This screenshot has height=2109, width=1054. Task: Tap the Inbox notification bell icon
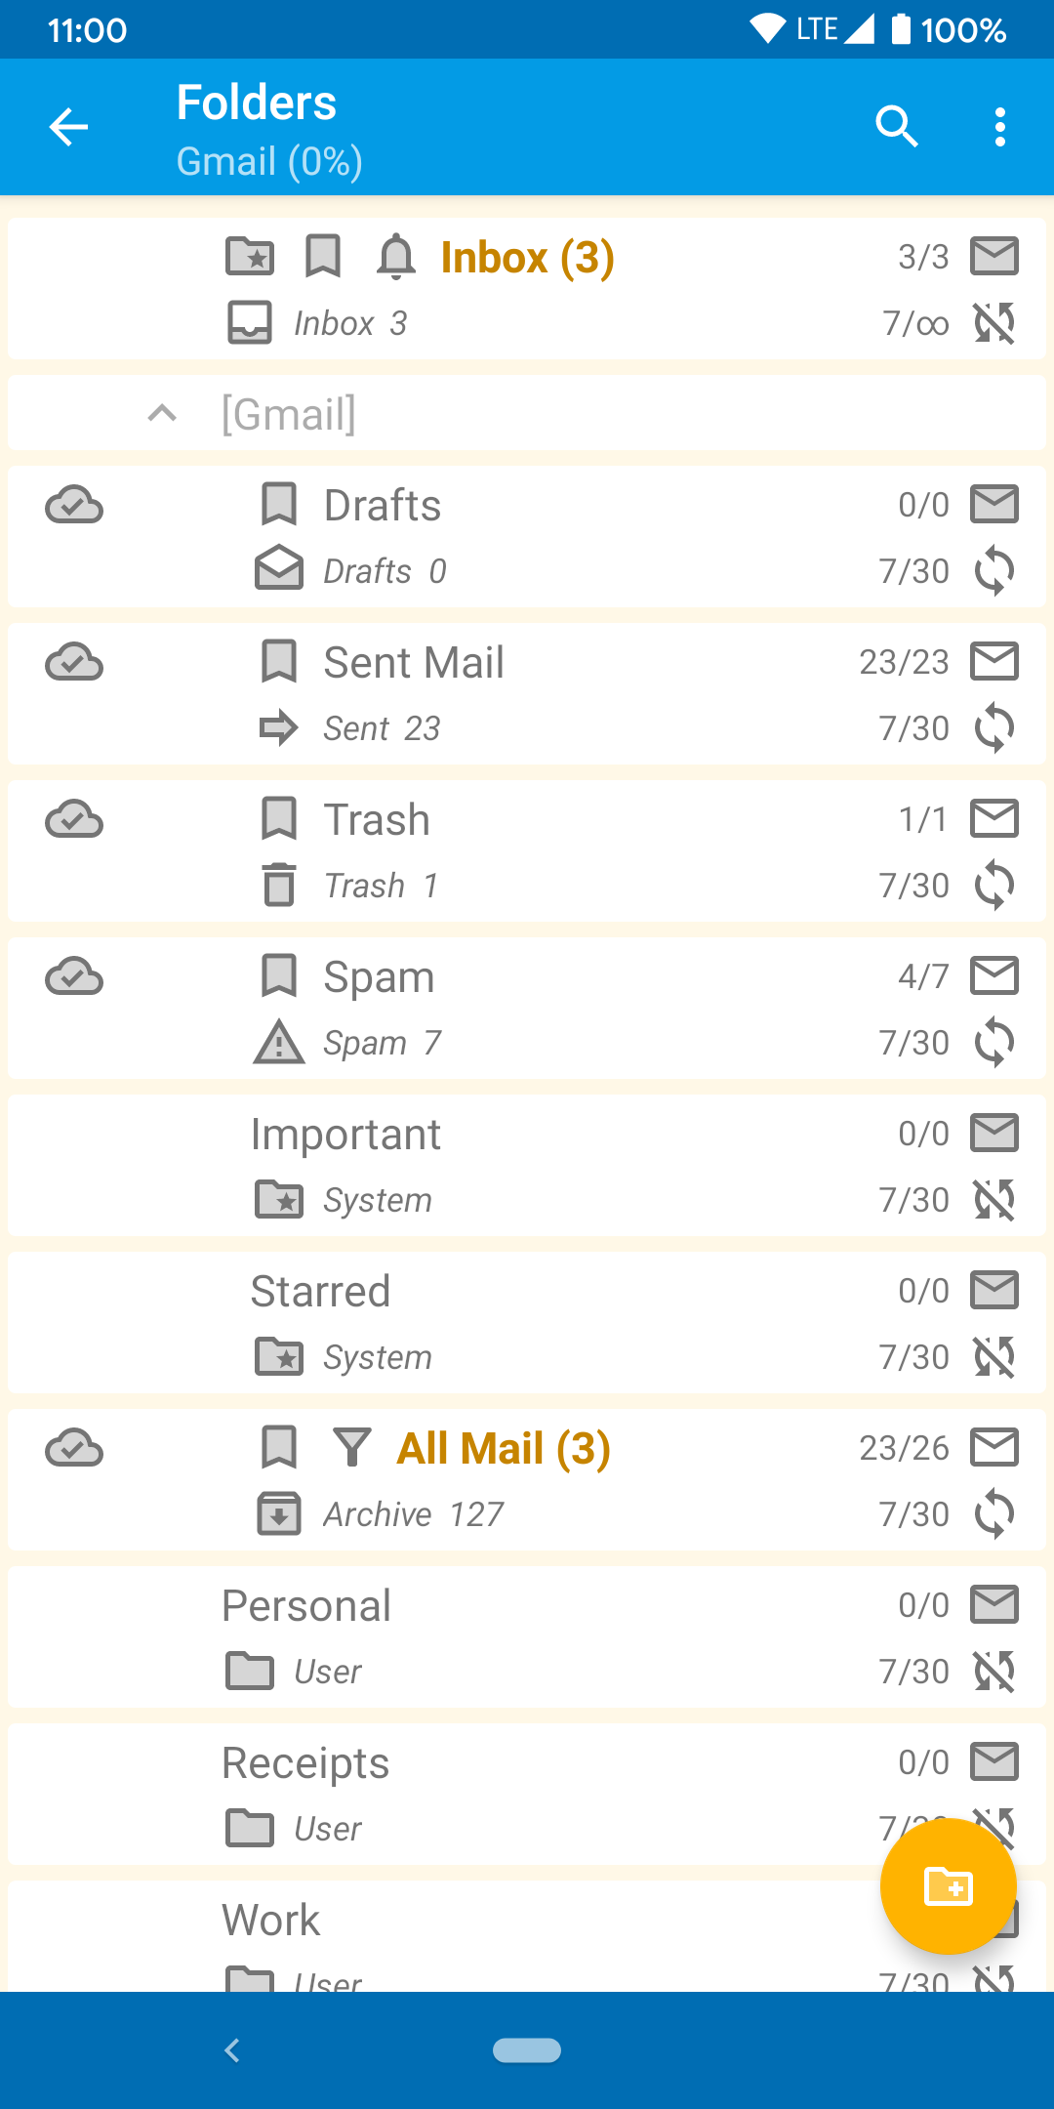(396, 258)
